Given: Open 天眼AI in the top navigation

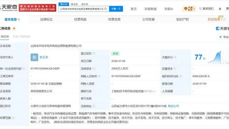Looking at the screenshot, I should pyautogui.click(x=169, y=9).
